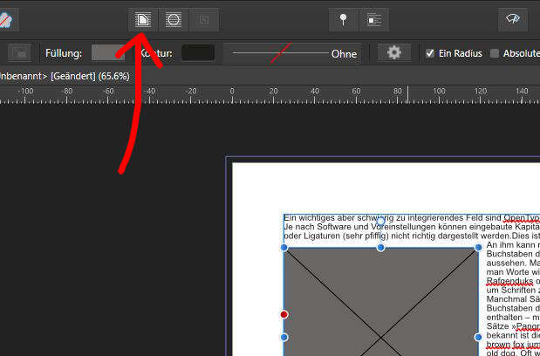Image resolution: width=540 pixels, height=356 pixels.
Task: Click the greyed-out square toolbar icon
Action: point(204,19)
